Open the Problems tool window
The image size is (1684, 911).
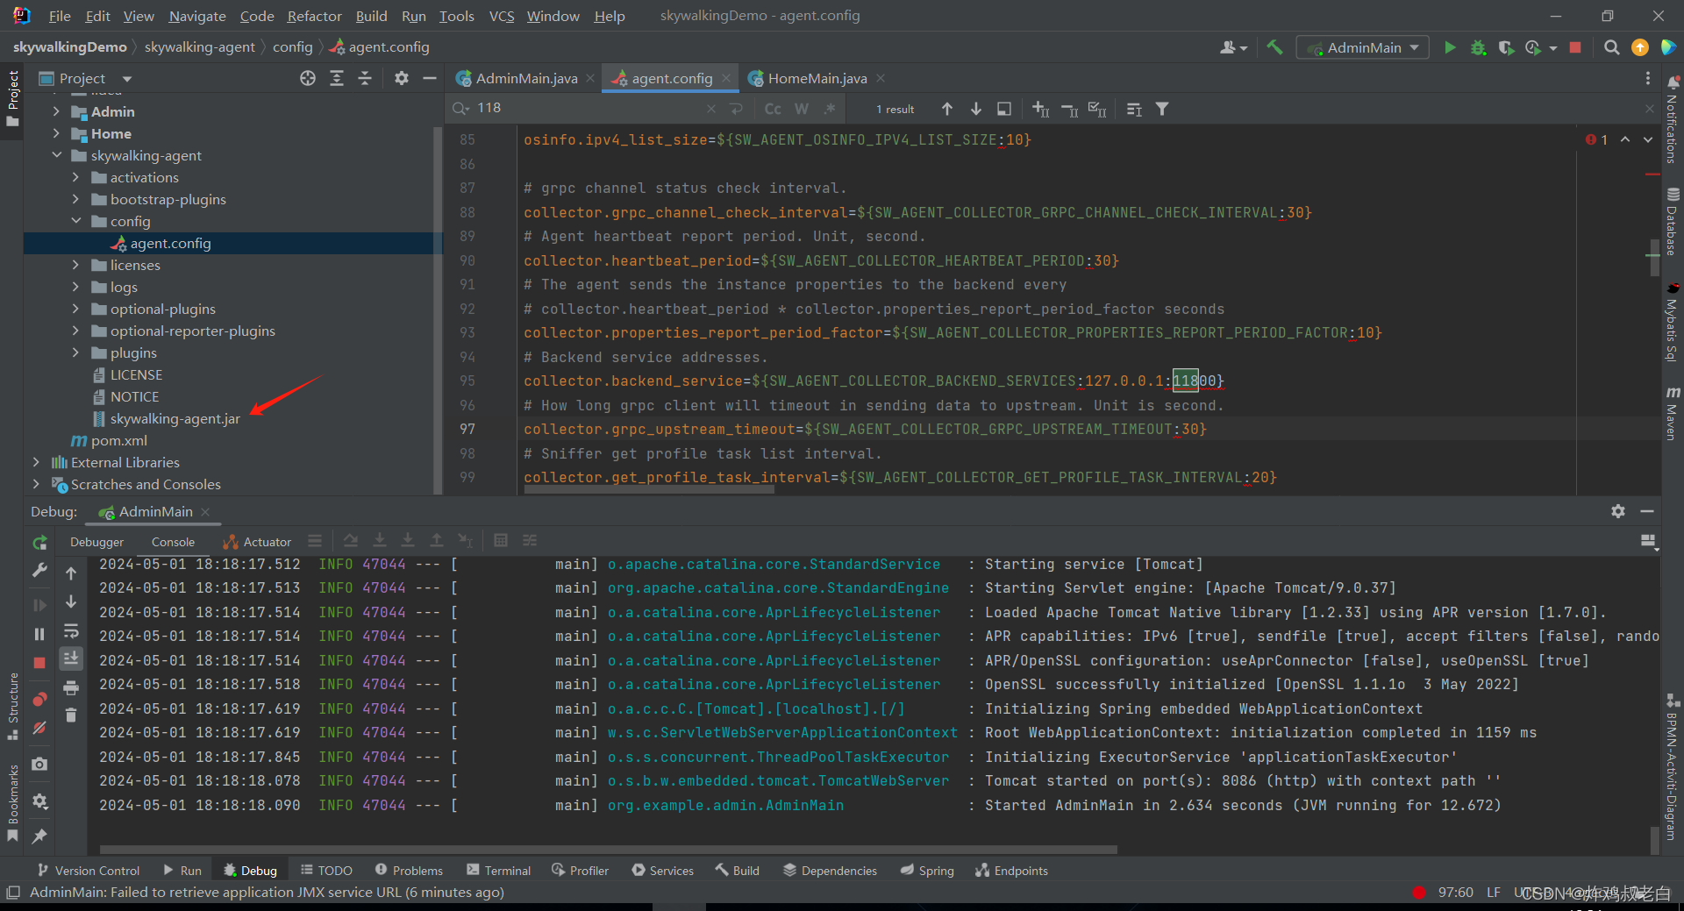tap(409, 871)
